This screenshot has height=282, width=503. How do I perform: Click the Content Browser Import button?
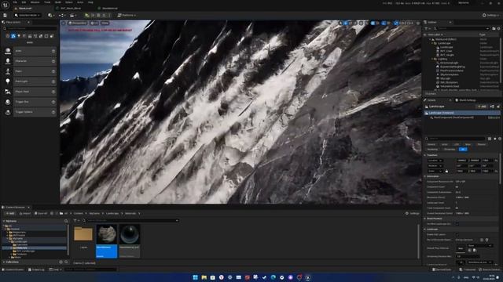pyautogui.click(x=25, y=213)
